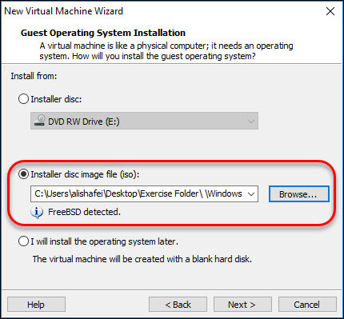This screenshot has width=344, height=319.
Task: Click the blue information icon
Action: click(37, 213)
